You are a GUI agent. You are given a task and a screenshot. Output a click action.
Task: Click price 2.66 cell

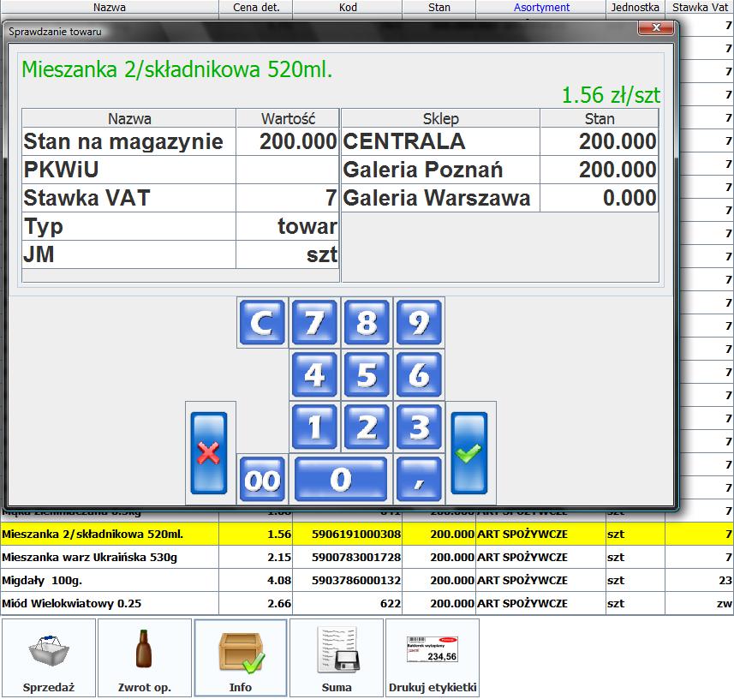click(256, 604)
